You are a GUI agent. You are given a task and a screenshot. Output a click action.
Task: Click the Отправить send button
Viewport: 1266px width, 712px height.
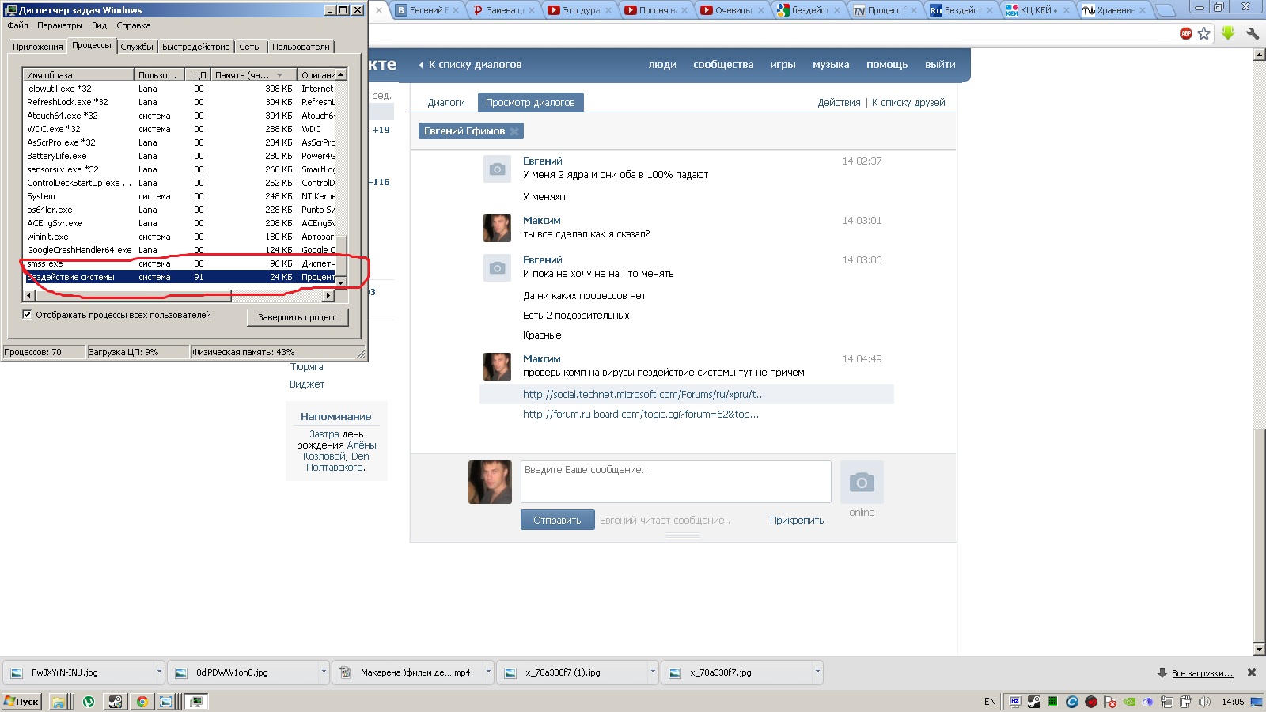(557, 520)
